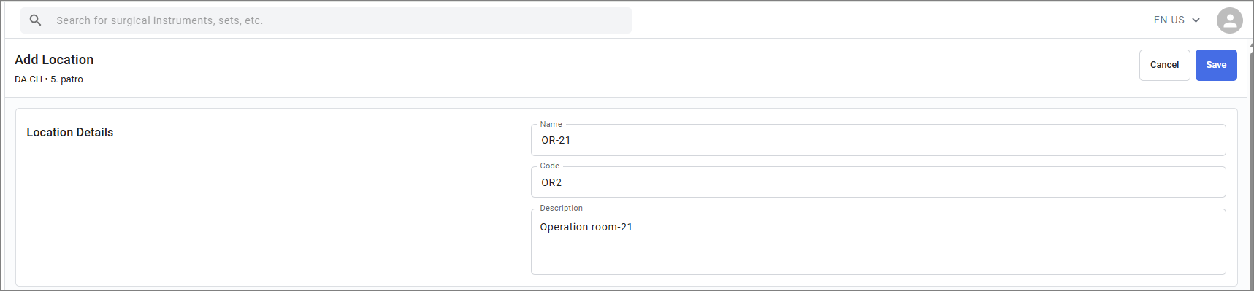The width and height of the screenshot is (1254, 291).
Task: Click the Location Details section heading
Action: (x=70, y=132)
